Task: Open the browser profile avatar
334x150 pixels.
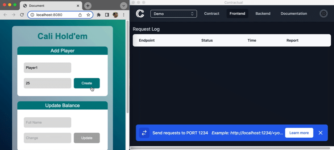Action: [x=115, y=15]
